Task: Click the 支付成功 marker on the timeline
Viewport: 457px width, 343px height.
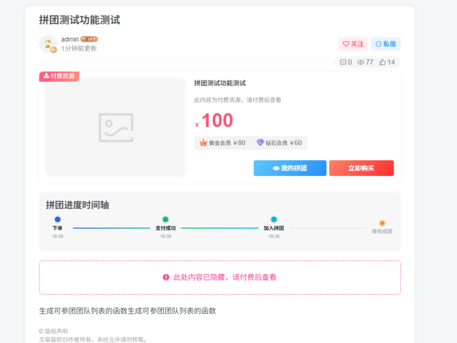Action: (x=166, y=219)
